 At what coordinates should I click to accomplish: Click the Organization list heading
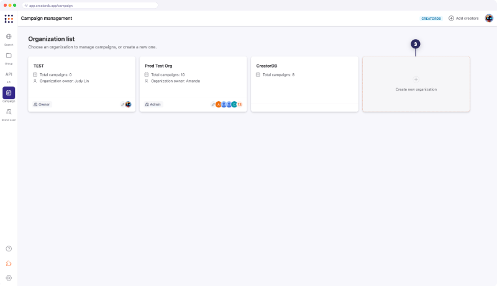pyautogui.click(x=52, y=39)
